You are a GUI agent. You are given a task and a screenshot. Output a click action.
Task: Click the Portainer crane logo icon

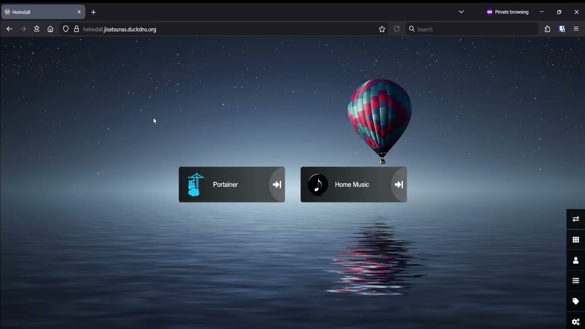pyautogui.click(x=195, y=185)
